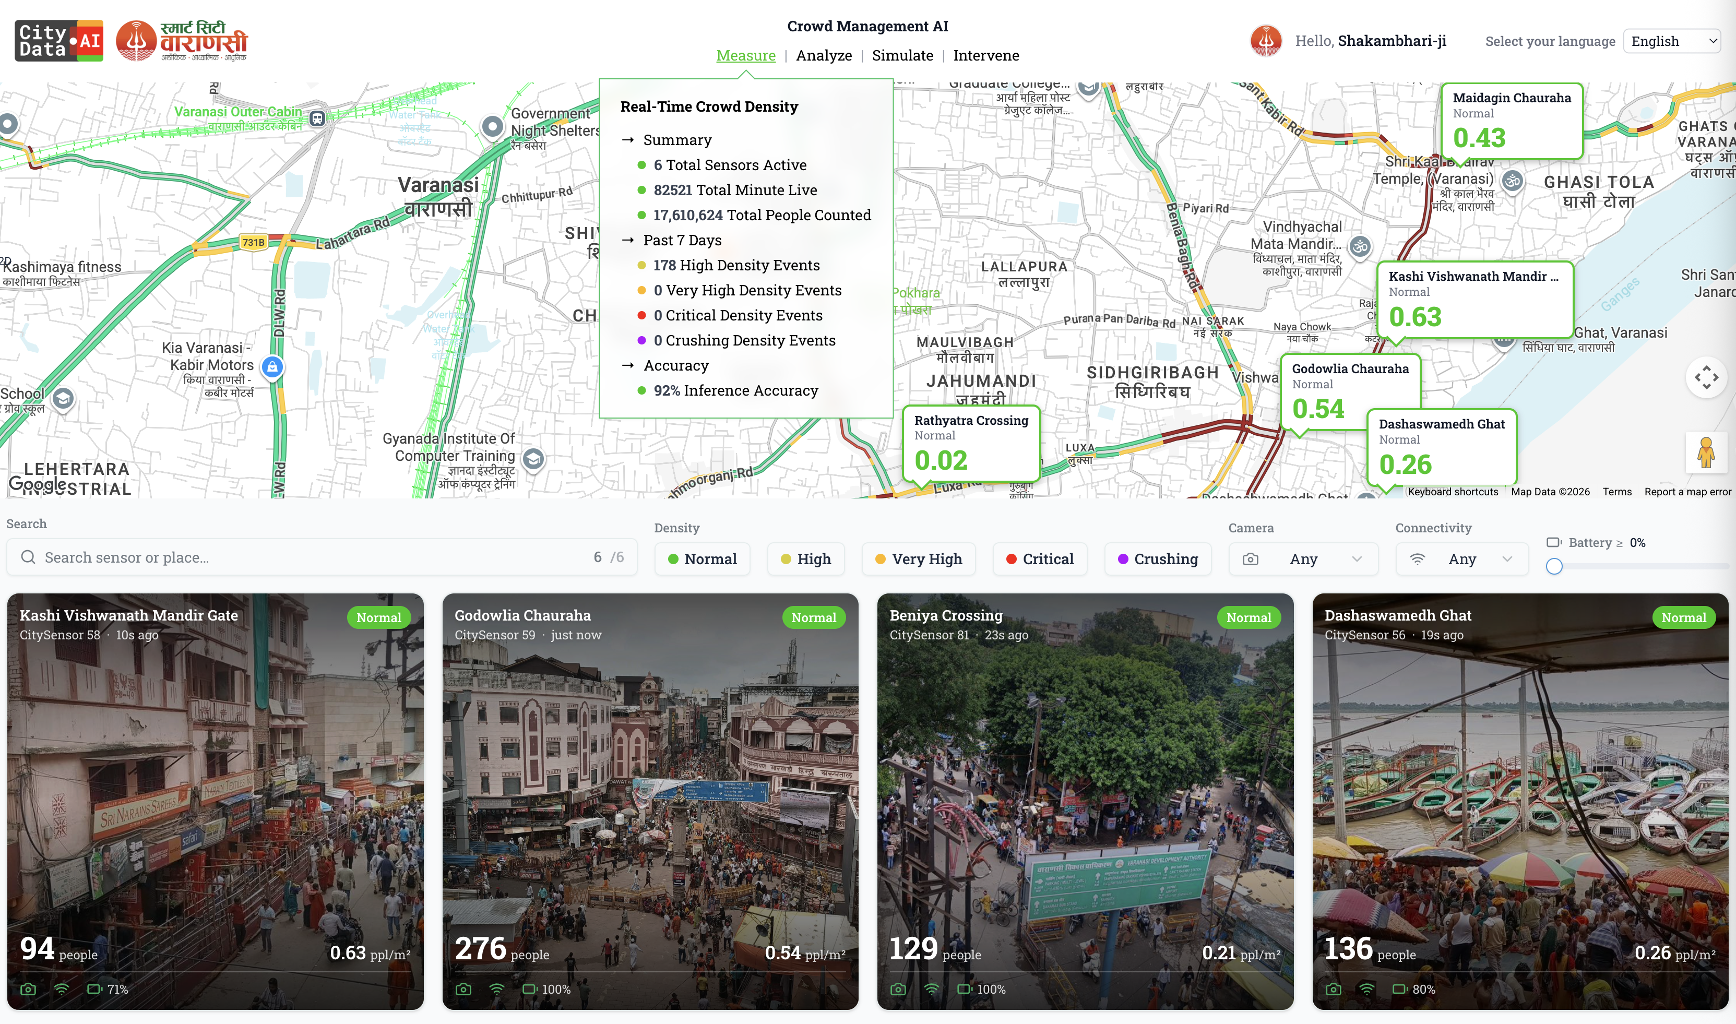
Task: Click '82521 Total Minute Live' text
Action: tap(735, 190)
